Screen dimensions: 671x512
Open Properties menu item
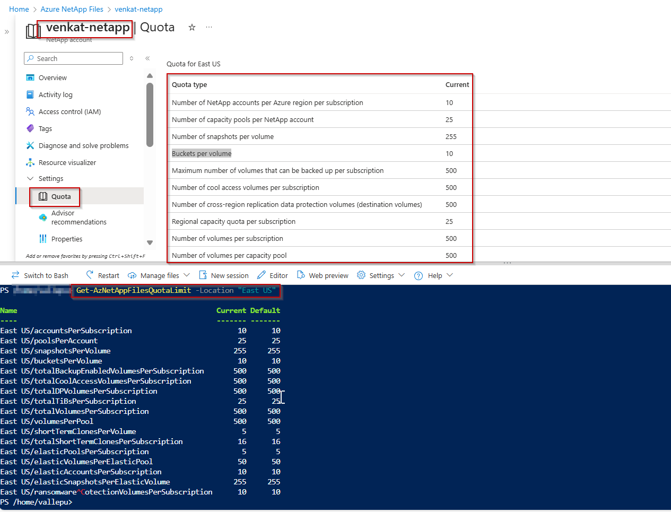pyautogui.click(x=67, y=239)
